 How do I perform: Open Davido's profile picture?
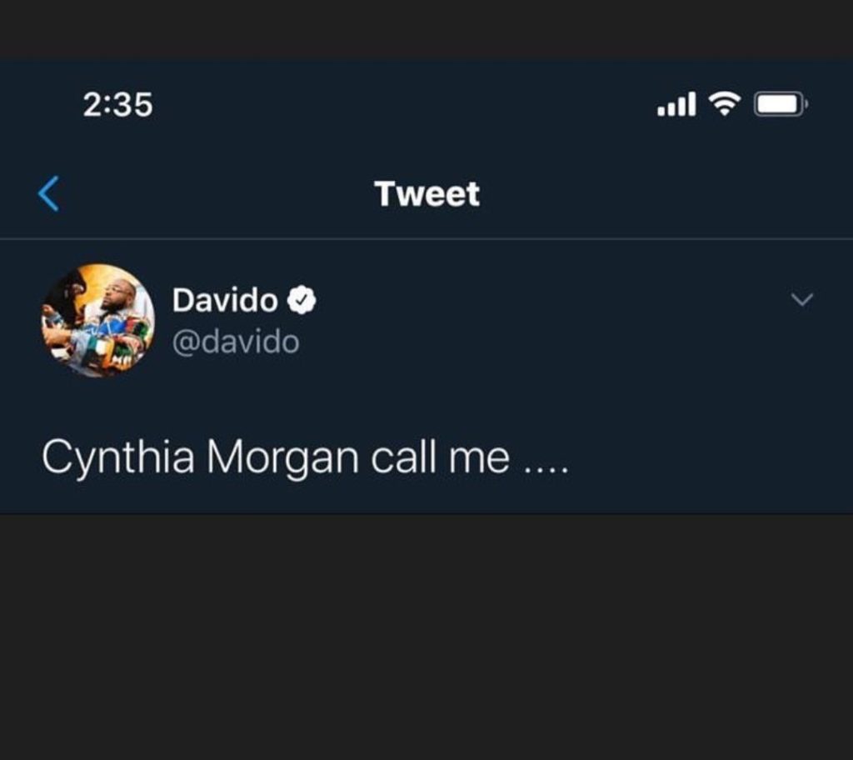(x=97, y=320)
